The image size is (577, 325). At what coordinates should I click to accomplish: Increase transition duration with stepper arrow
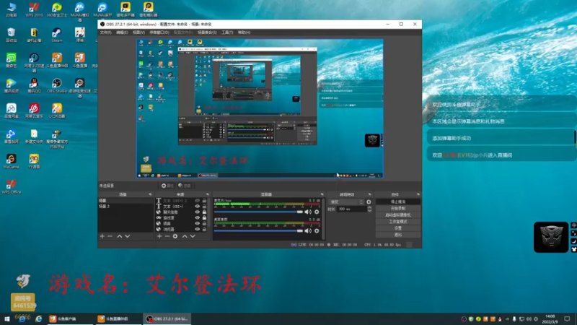[x=369, y=207]
